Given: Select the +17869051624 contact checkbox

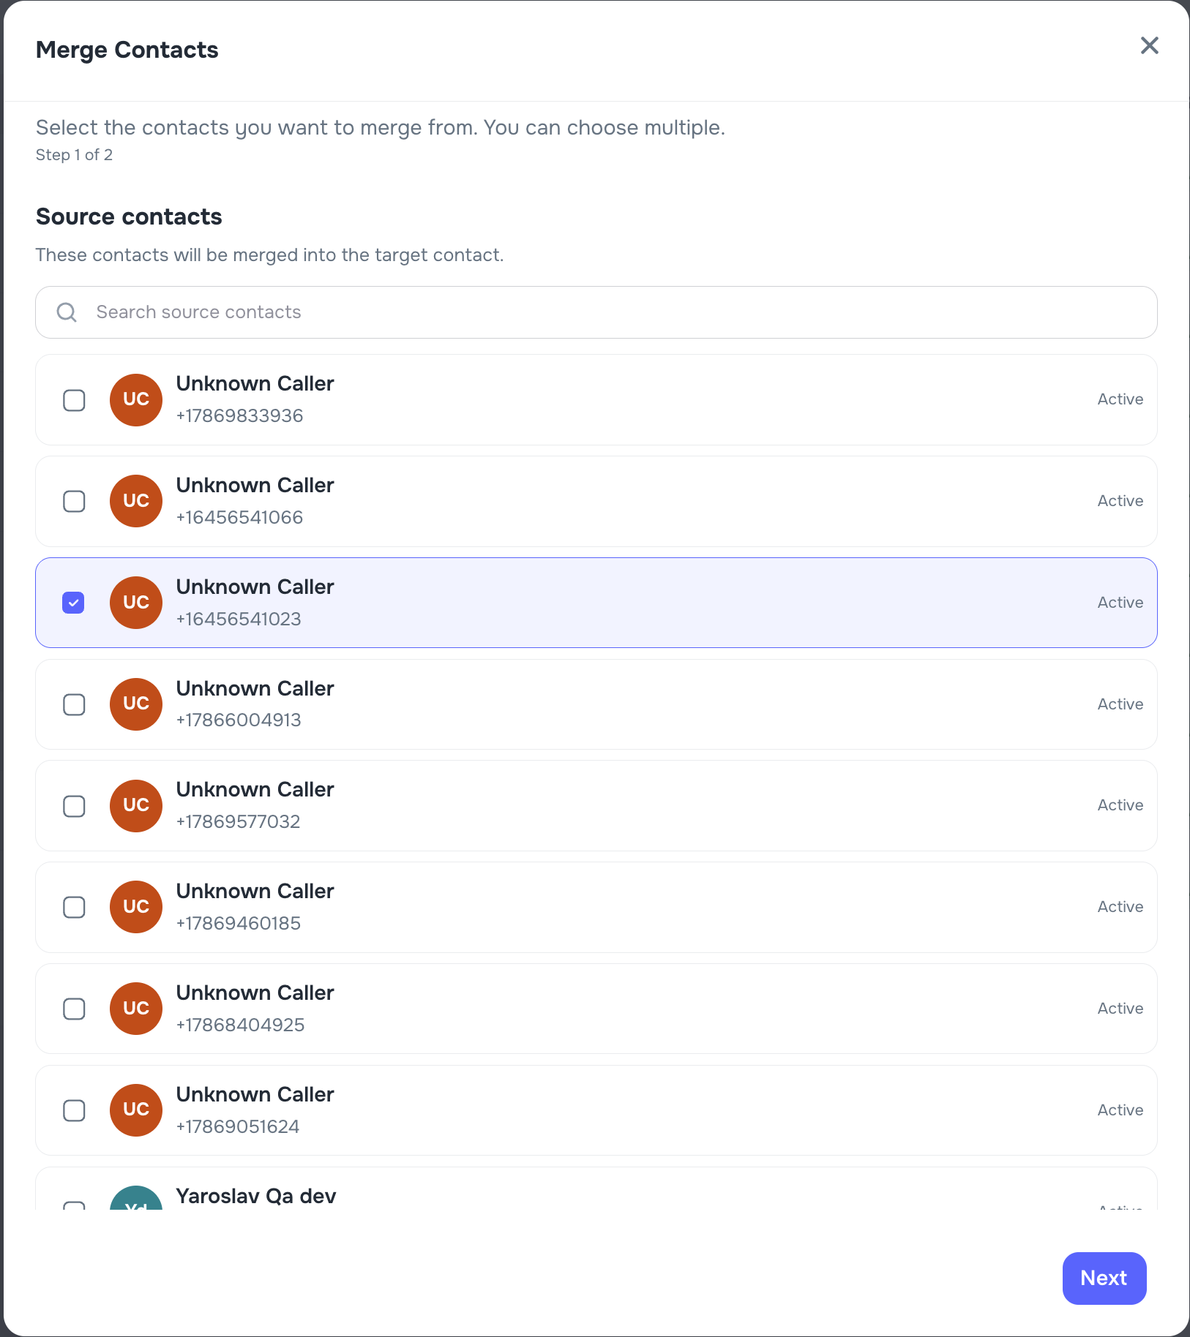Looking at the screenshot, I should pos(74,1110).
